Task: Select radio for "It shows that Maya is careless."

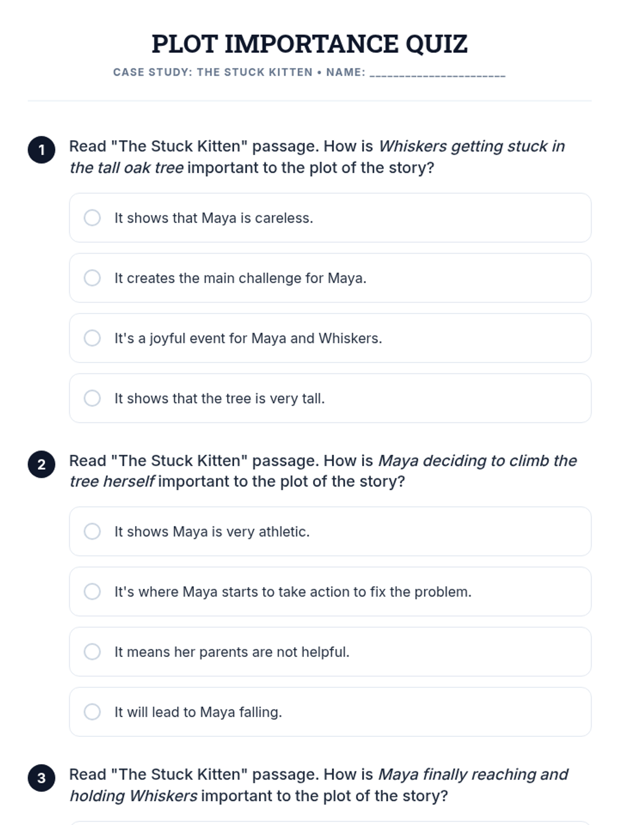Action: [92, 218]
